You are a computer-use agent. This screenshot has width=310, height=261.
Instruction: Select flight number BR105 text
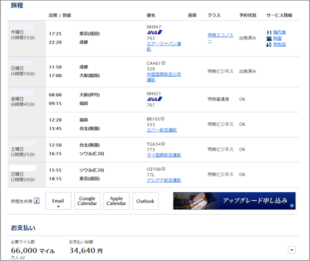click(x=153, y=119)
